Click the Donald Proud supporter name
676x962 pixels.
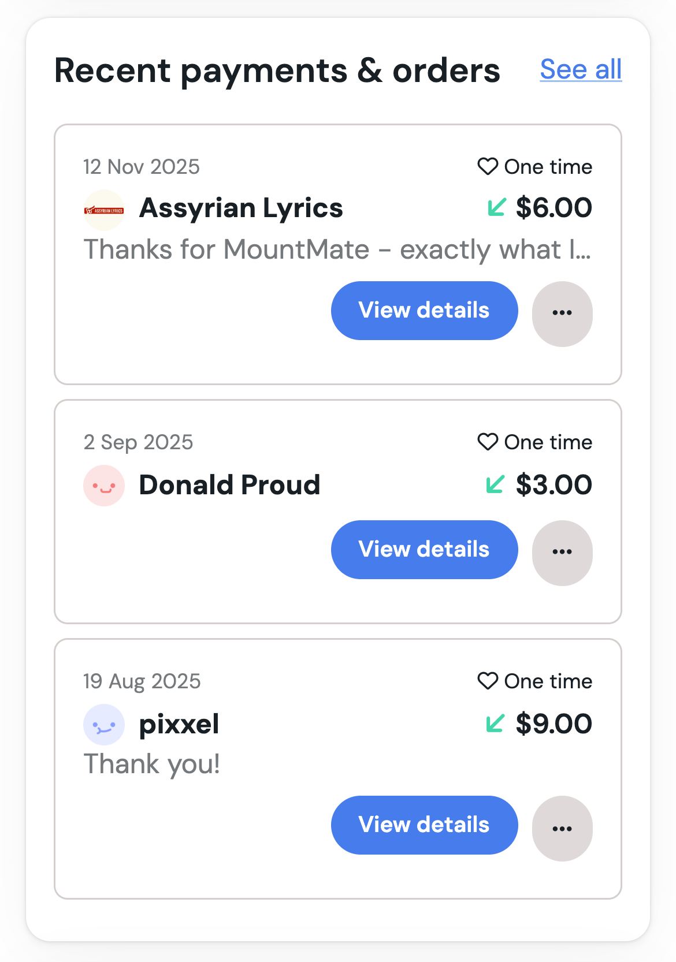point(229,485)
